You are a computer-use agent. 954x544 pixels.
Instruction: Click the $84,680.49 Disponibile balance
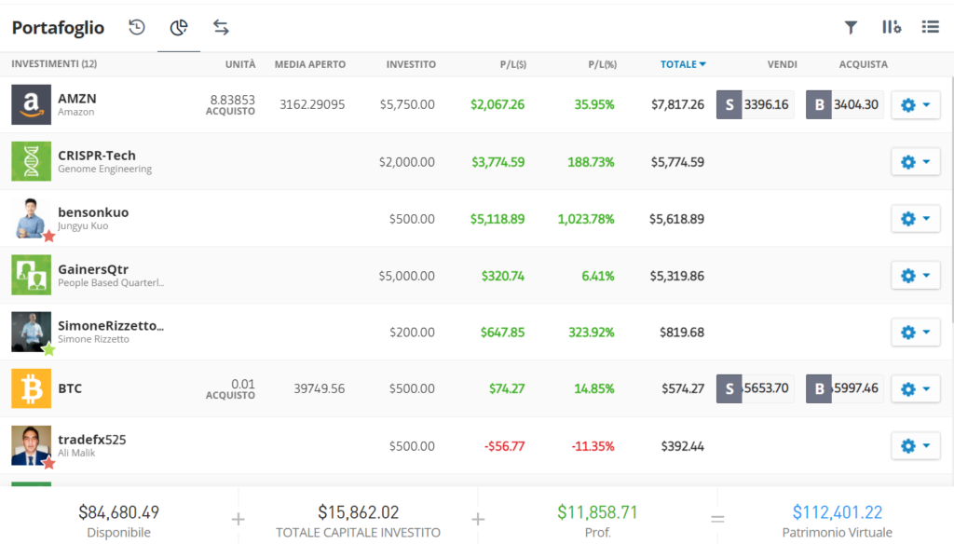(118, 512)
